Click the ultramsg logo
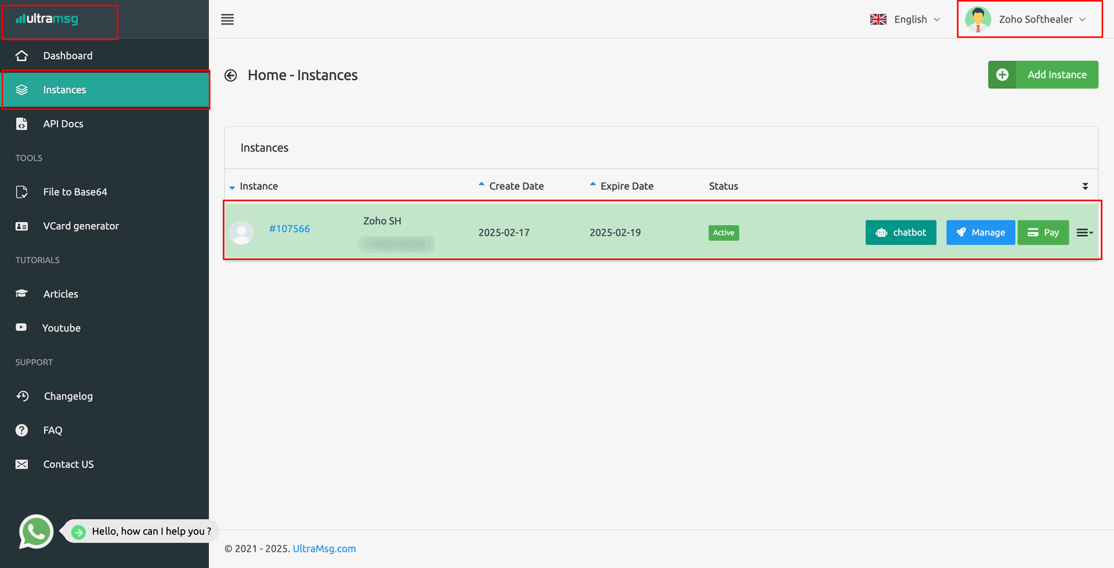 coord(47,19)
